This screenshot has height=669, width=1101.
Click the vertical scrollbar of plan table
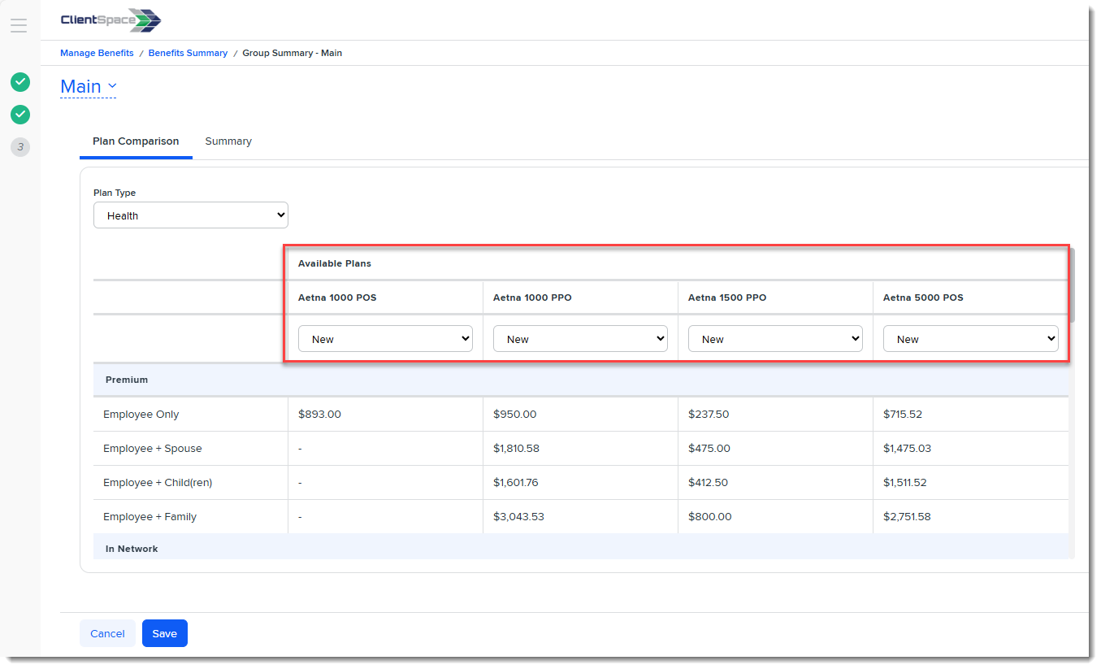1072,286
